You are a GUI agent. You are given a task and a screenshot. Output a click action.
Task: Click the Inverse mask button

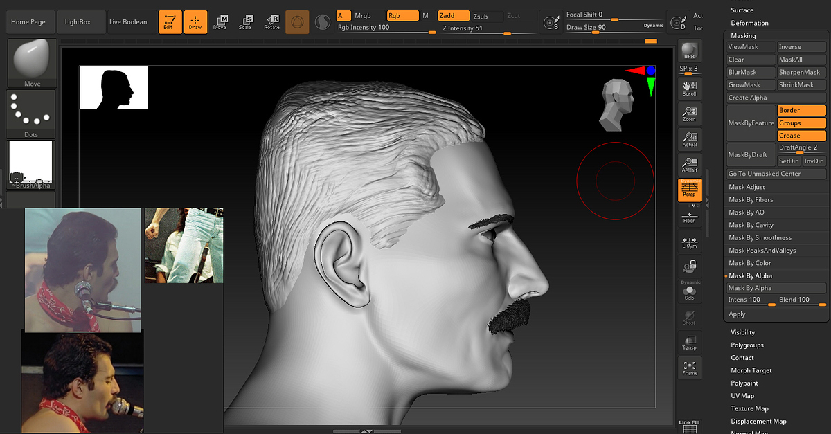[801, 47]
